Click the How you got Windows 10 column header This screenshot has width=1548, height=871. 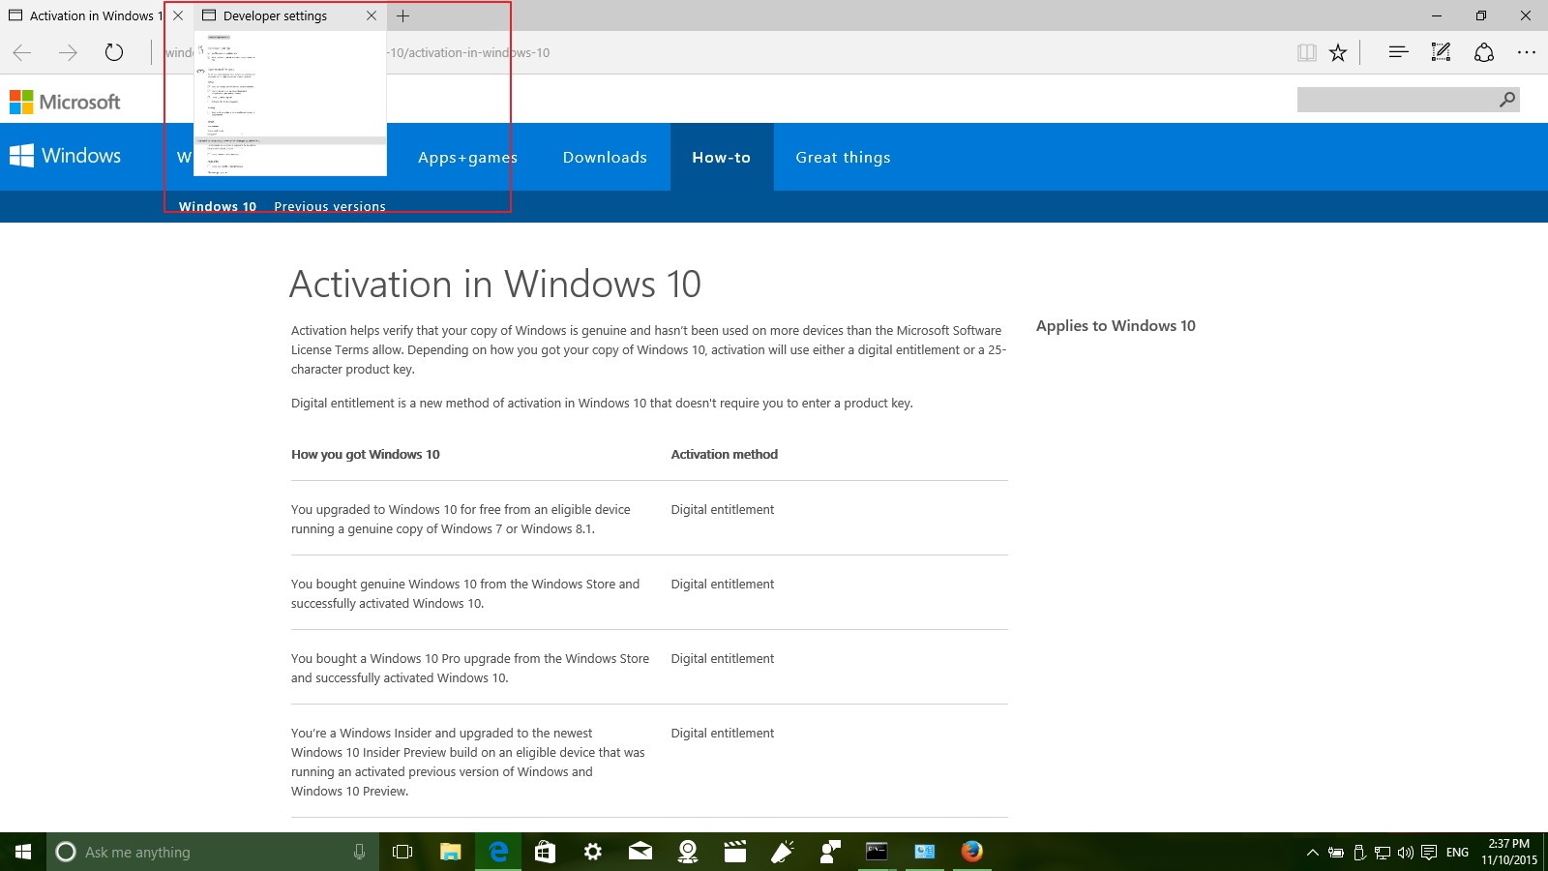[x=366, y=454]
